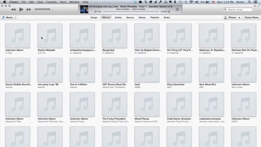The image size is (261, 147).
Task: Skip forward to next track
Action: [x=29, y=10]
